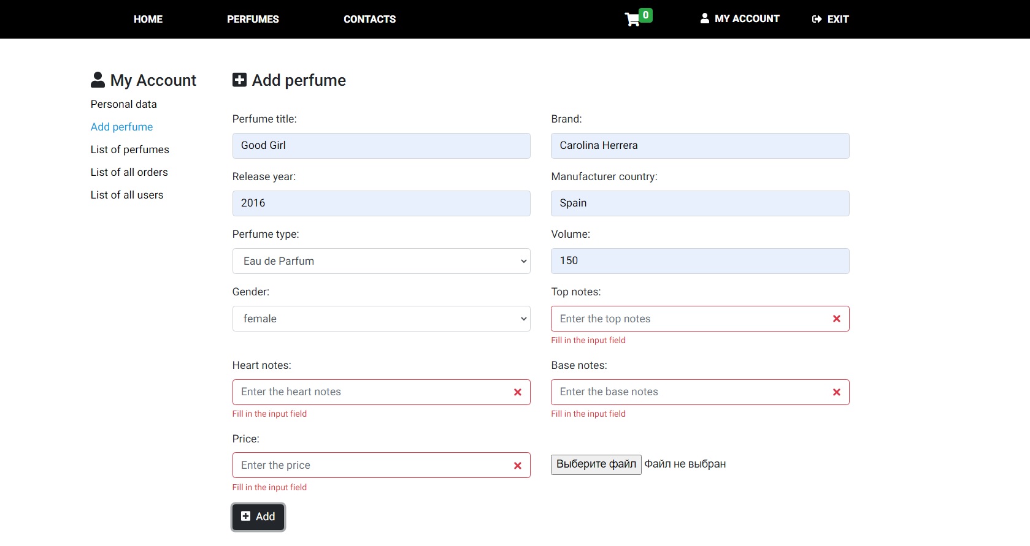Open the Perfume type dropdown
The width and height of the screenshot is (1030, 546).
point(381,261)
